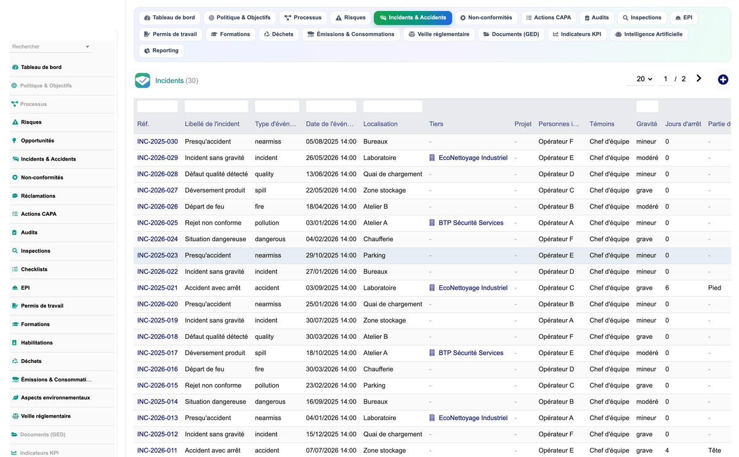The height and width of the screenshot is (457, 739).
Task: Select 'Pied' cell in INC-2025-021 row
Action: [x=714, y=288]
